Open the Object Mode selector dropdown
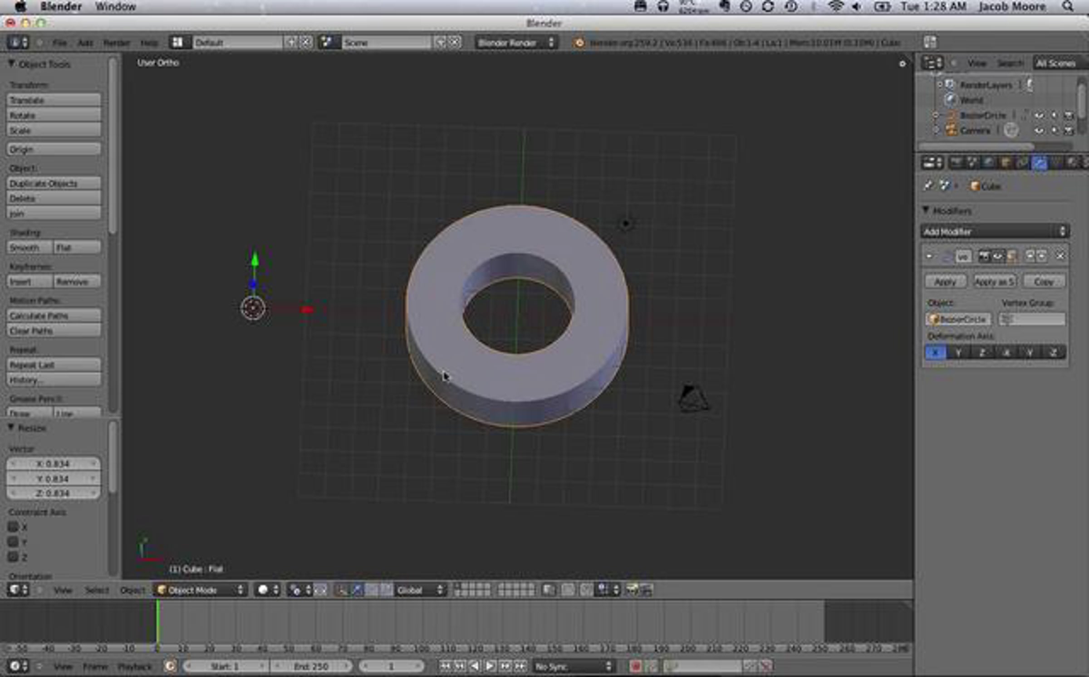This screenshot has width=1089, height=677. (201, 590)
